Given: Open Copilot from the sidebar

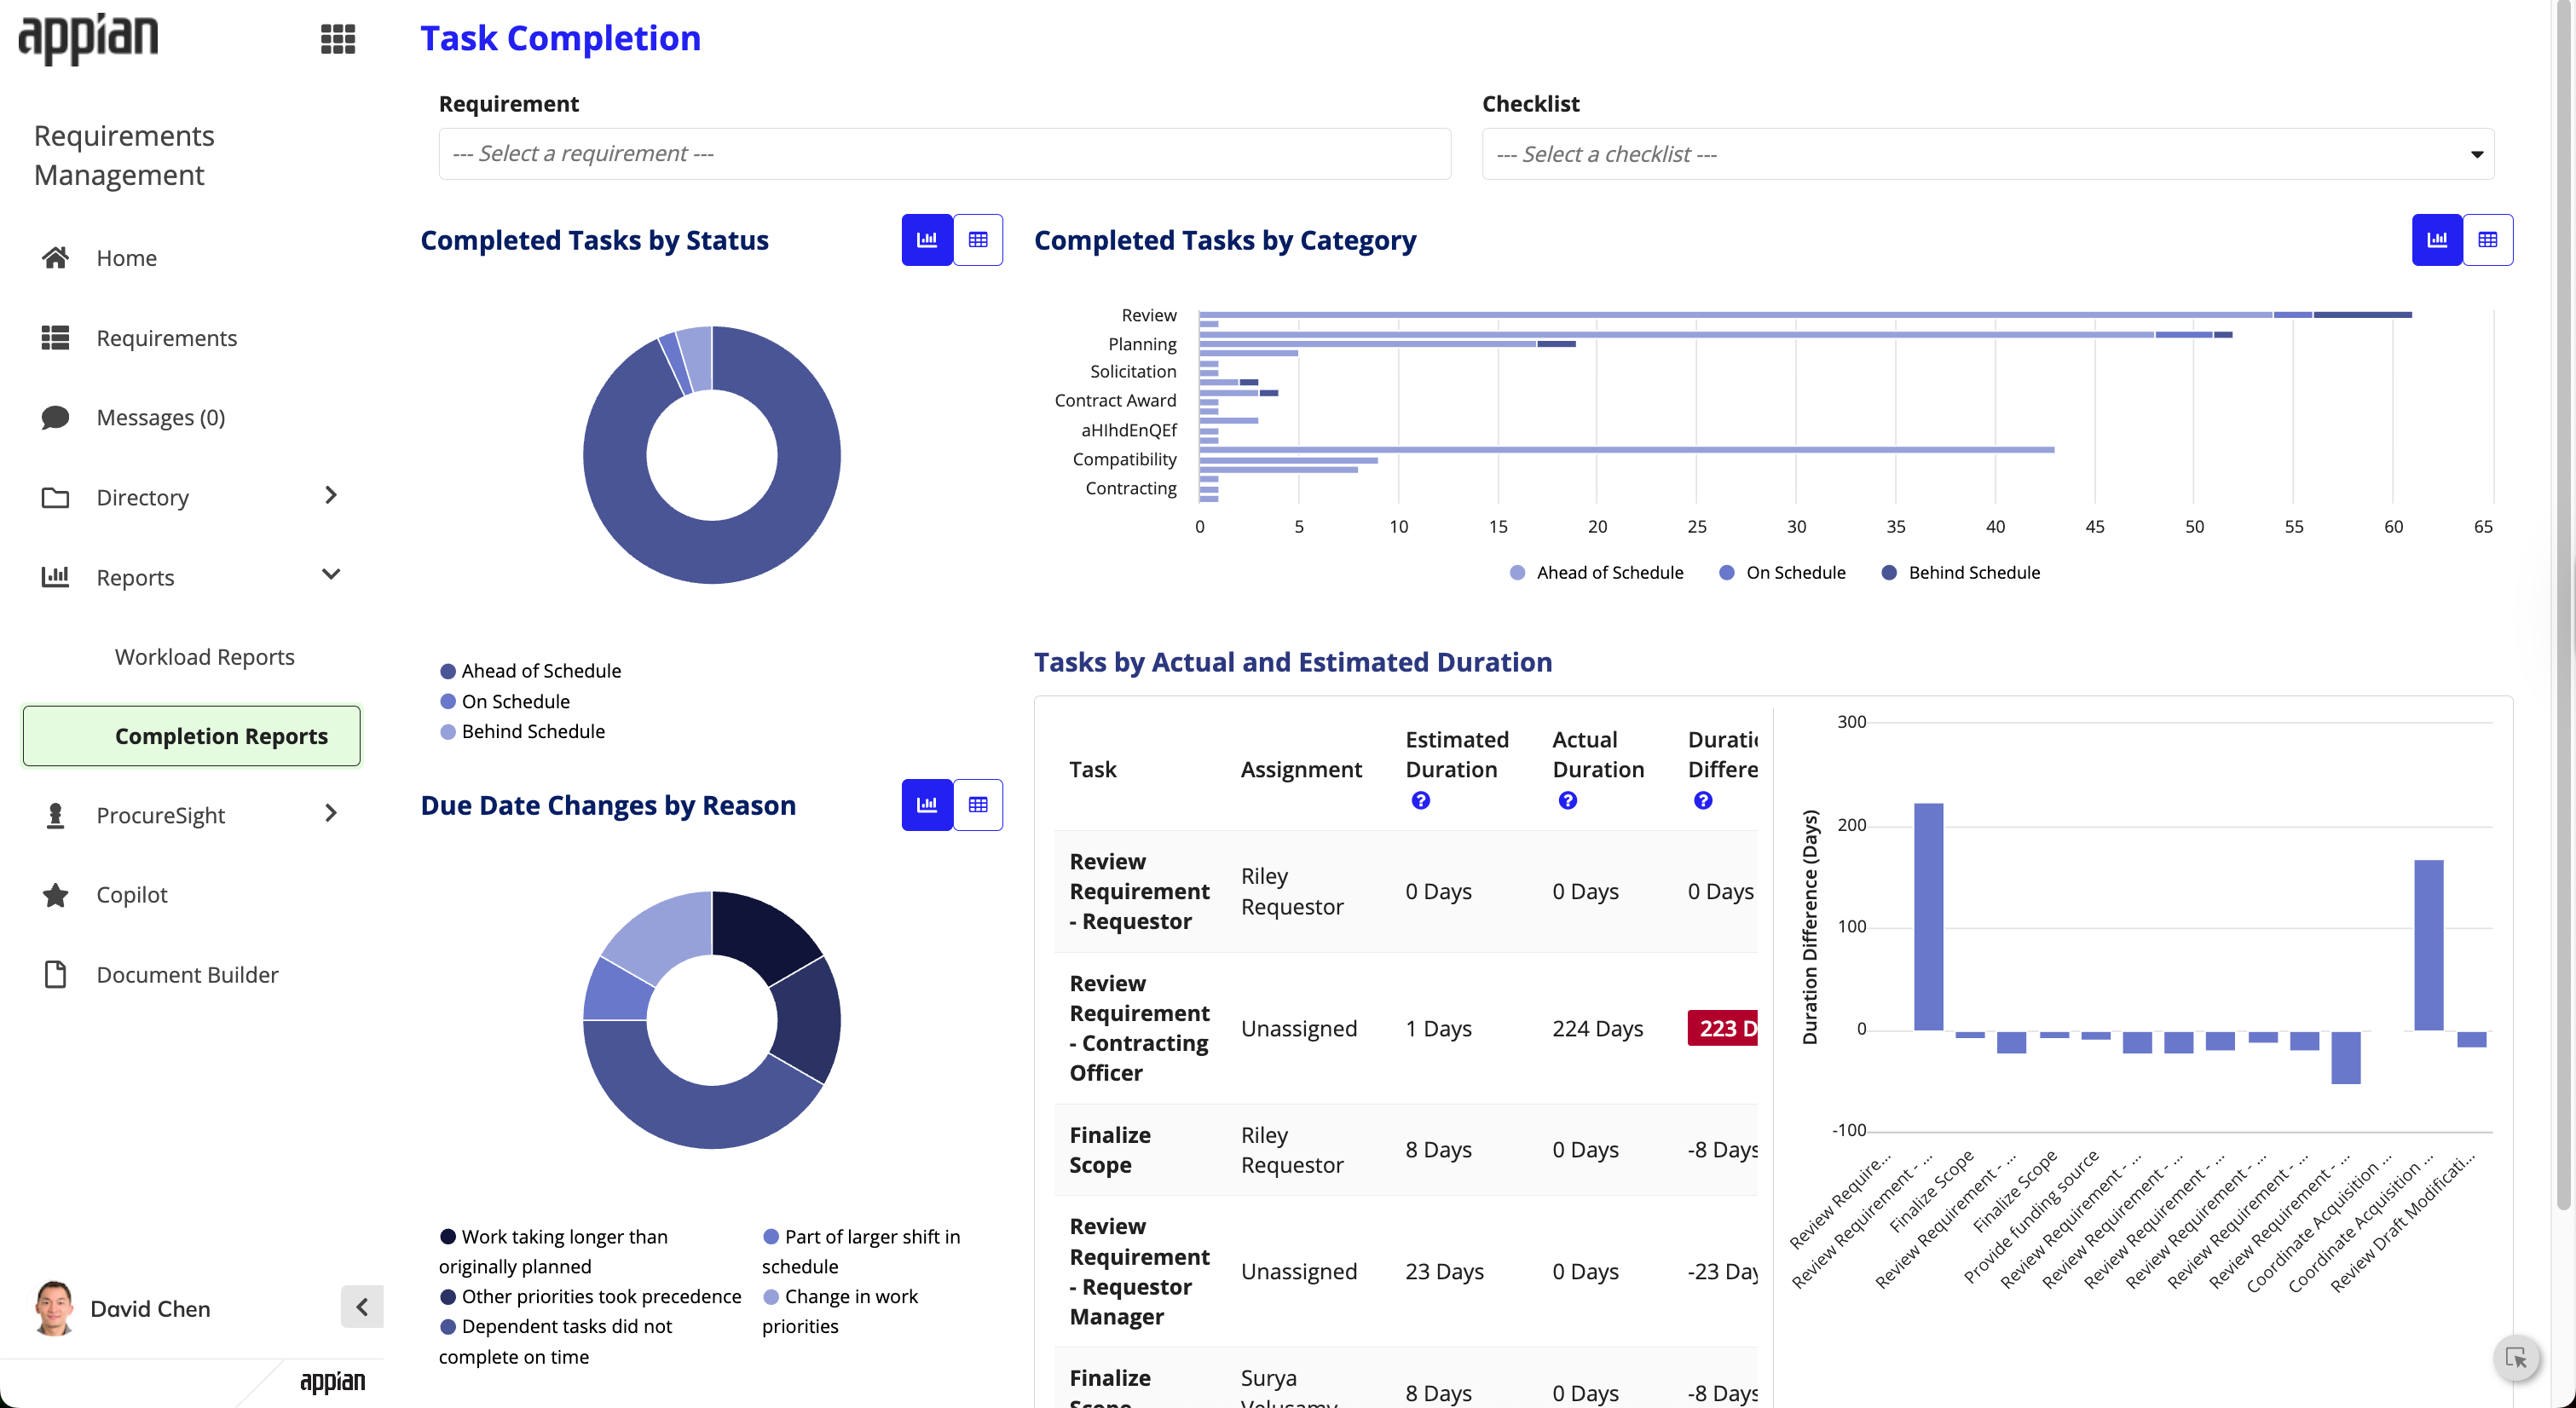Looking at the screenshot, I should pos(132,895).
